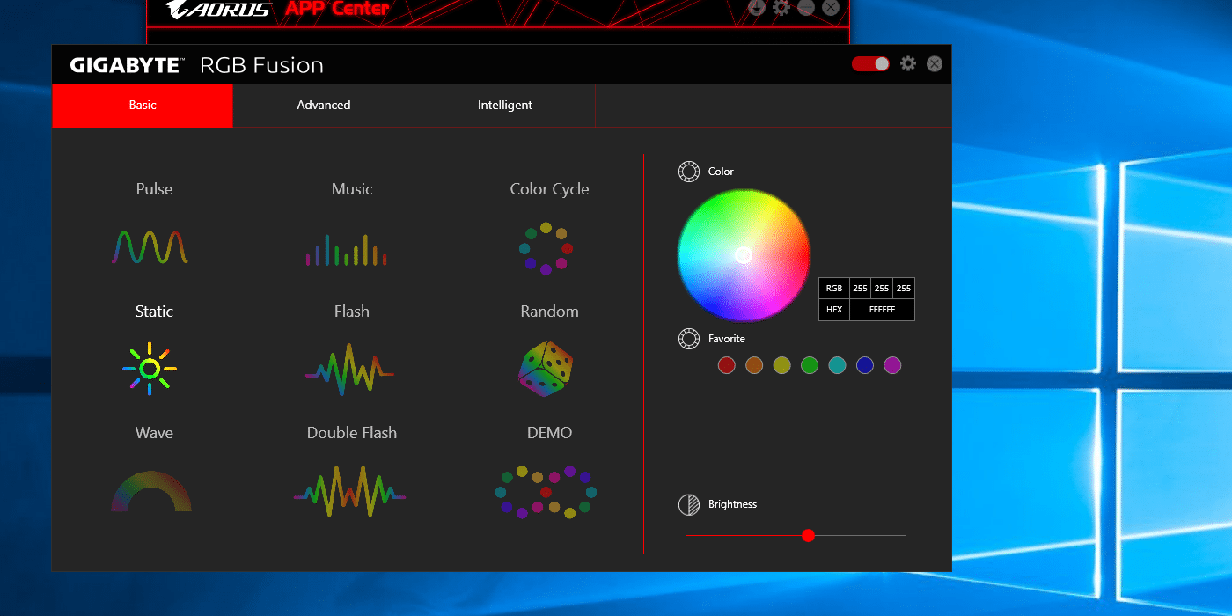This screenshot has width=1232, height=616.
Task: Pick the orange favorite color swatch
Action: (x=754, y=365)
